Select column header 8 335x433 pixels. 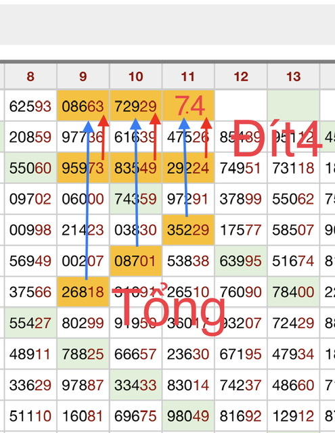coord(30,76)
